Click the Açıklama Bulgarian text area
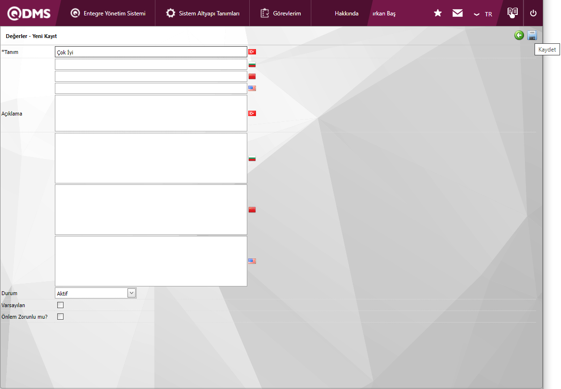 pyautogui.click(x=151, y=158)
